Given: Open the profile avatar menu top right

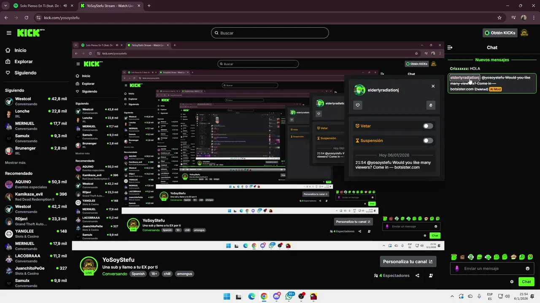Looking at the screenshot, I should pyautogui.click(x=524, y=33).
